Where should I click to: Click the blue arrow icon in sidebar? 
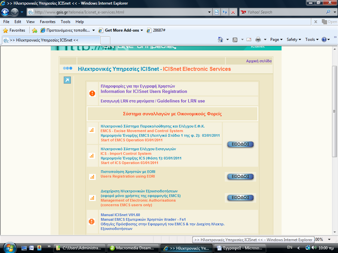coord(67,80)
